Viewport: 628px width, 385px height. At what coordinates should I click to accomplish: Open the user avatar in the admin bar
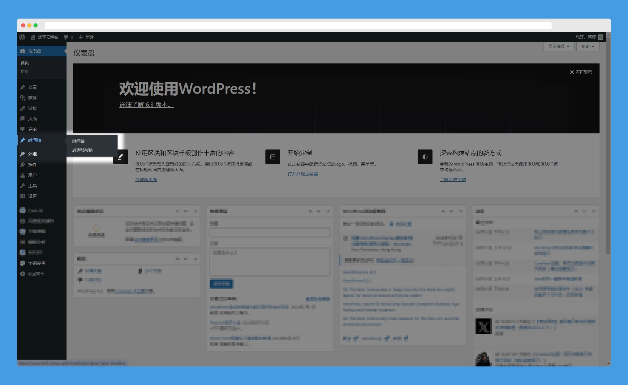tap(600, 37)
